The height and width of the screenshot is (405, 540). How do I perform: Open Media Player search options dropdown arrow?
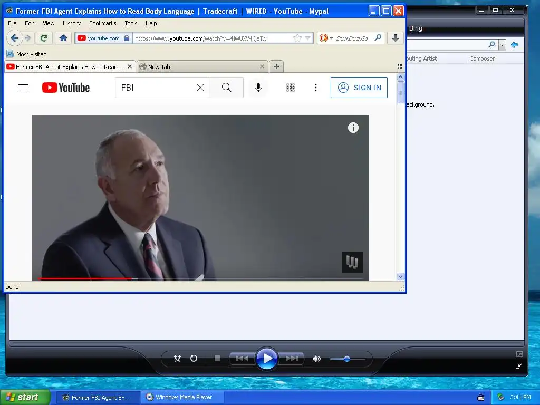502,45
